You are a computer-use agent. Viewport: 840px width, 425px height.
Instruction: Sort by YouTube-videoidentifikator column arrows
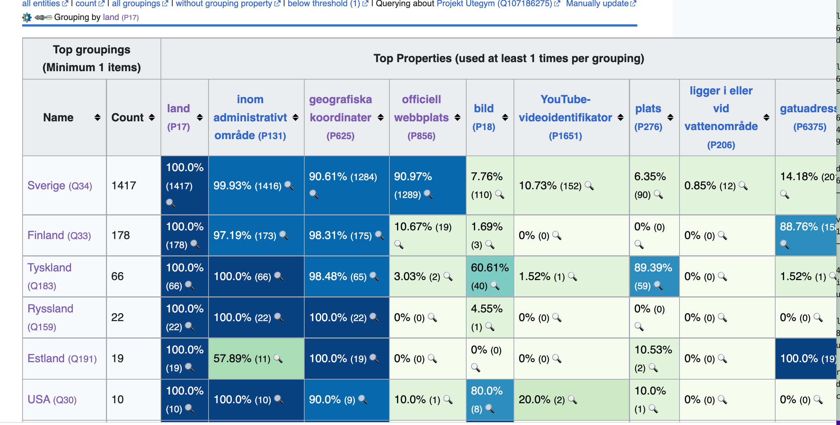(x=621, y=117)
